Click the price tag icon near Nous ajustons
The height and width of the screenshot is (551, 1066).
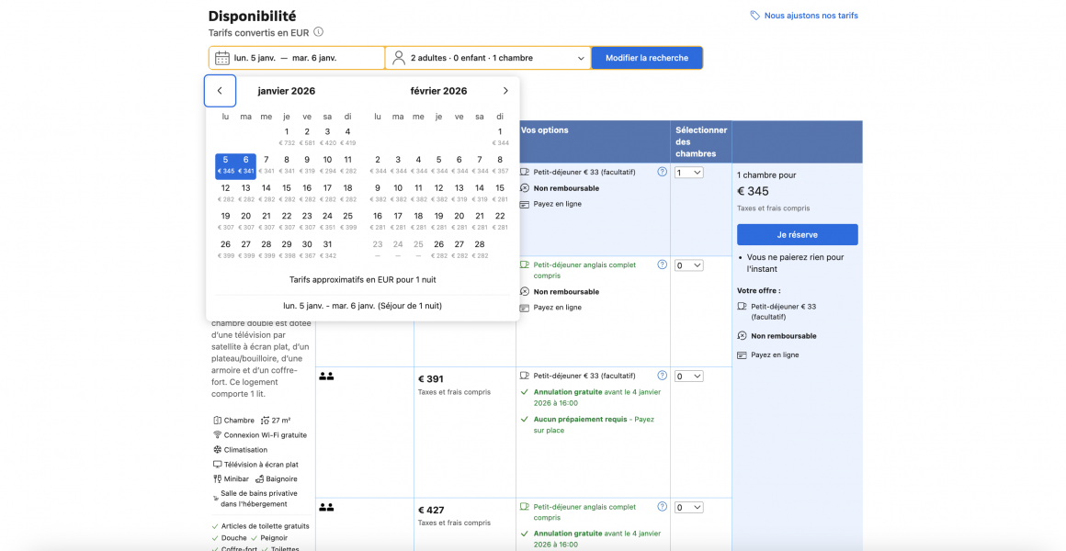point(755,16)
